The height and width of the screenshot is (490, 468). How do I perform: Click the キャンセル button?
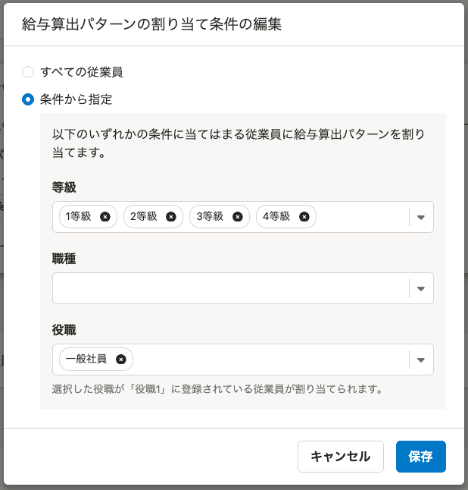[341, 457]
